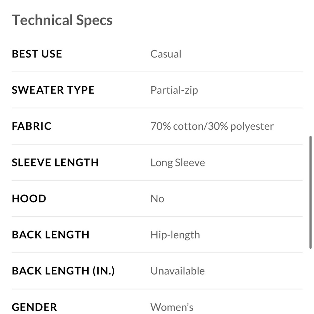Click the No value for Hood
Image resolution: width=314 pixels, height=314 pixels.
[x=157, y=199]
